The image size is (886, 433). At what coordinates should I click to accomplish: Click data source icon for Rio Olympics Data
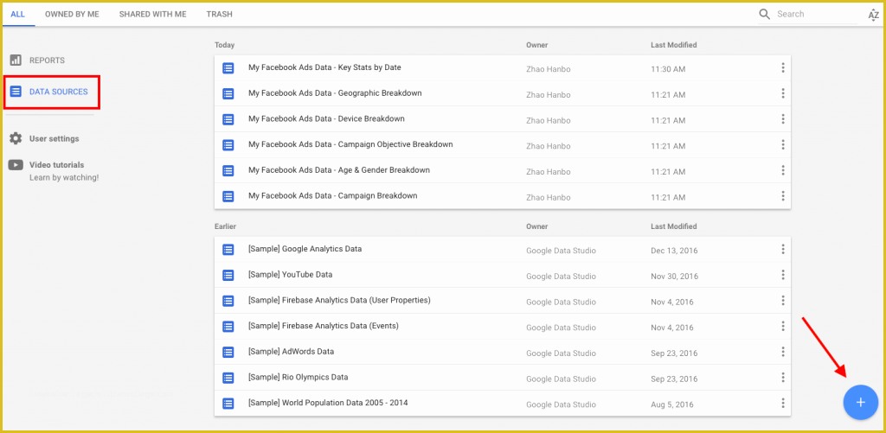[228, 378]
